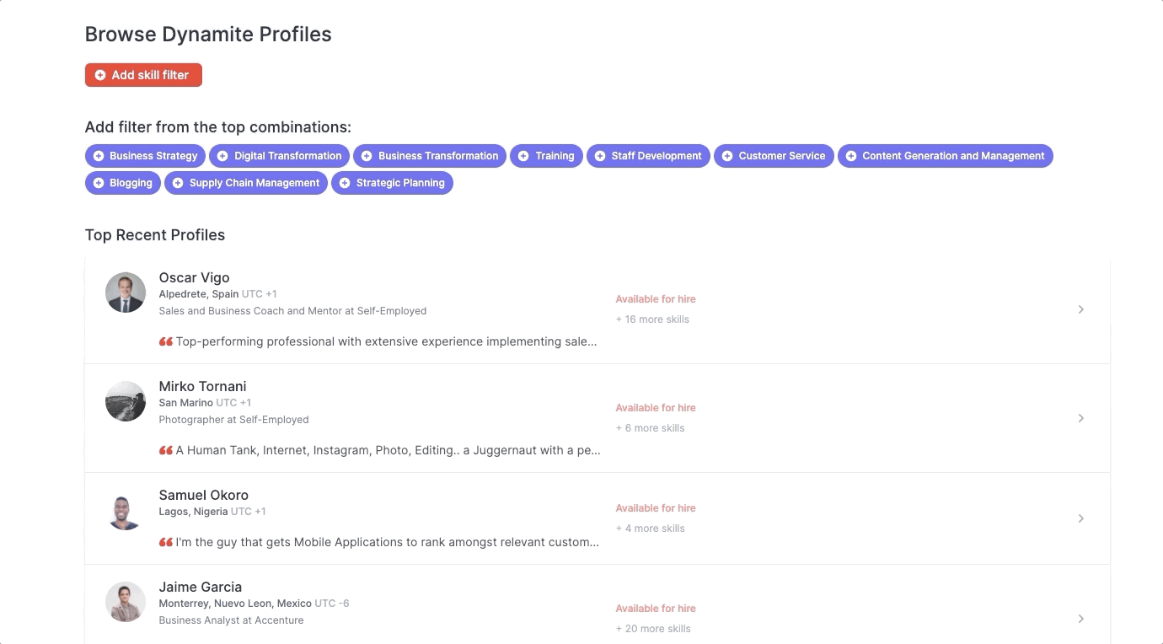The width and height of the screenshot is (1163, 644).
Task: Open Mirko Tornani's row chevron arrow
Action: pyautogui.click(x=1080, y=418)
